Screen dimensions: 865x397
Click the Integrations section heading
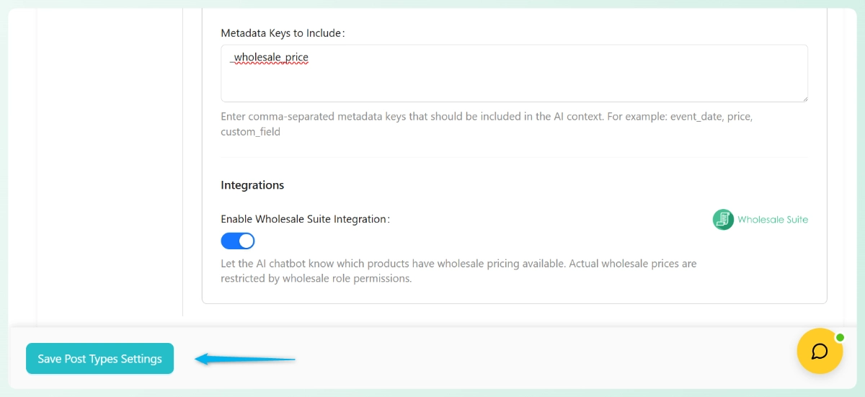[252, 185]
